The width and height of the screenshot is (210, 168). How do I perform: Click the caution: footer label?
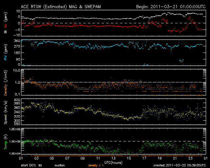[x=60, y=165]
